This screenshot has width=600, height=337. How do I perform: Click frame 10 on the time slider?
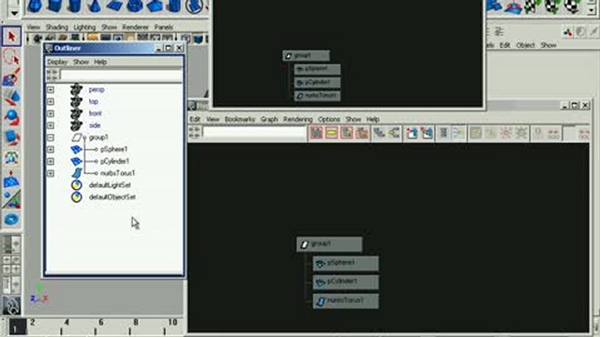(172, 322)
